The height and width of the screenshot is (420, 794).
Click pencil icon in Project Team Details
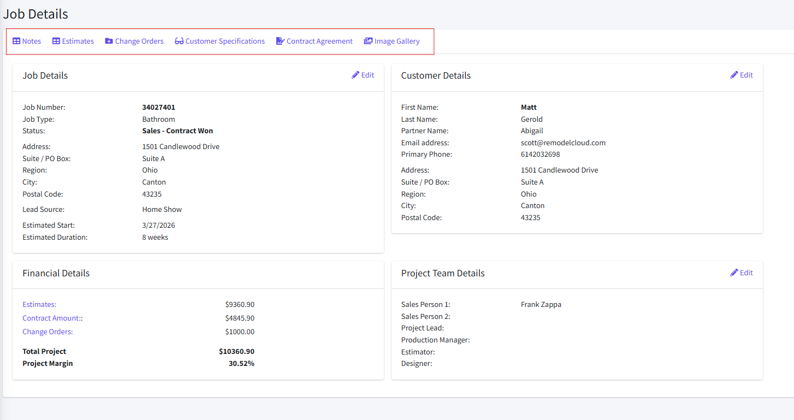[x=734, y=273]
